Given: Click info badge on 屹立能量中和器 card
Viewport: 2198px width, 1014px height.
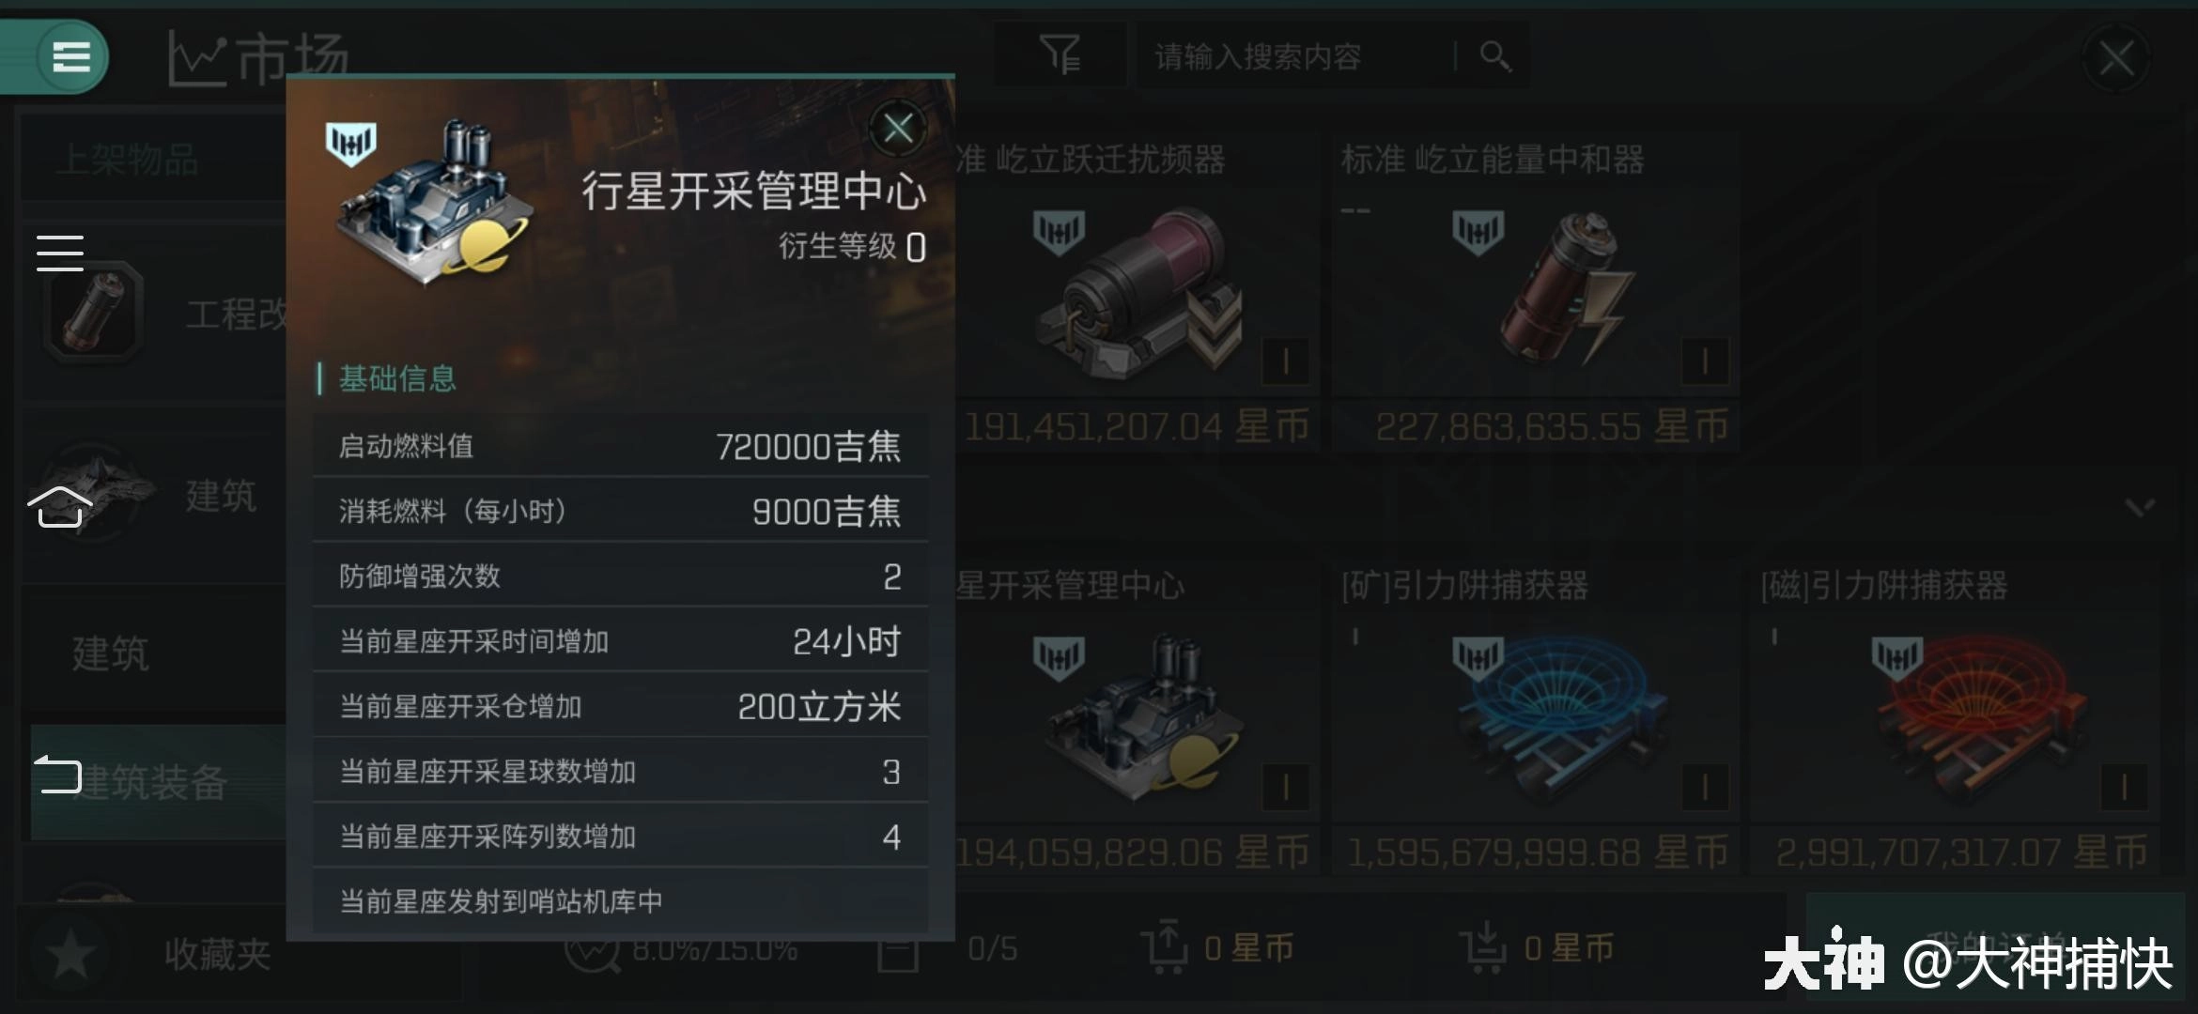Looking at the screenshot, I should [x=1704, y=361].
